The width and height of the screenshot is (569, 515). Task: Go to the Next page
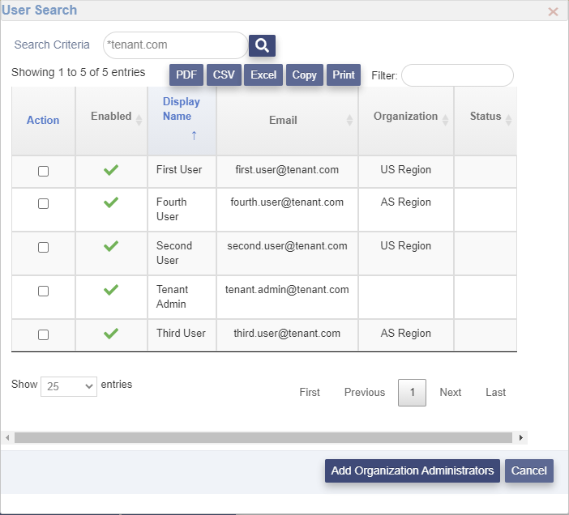click(450, 392)
